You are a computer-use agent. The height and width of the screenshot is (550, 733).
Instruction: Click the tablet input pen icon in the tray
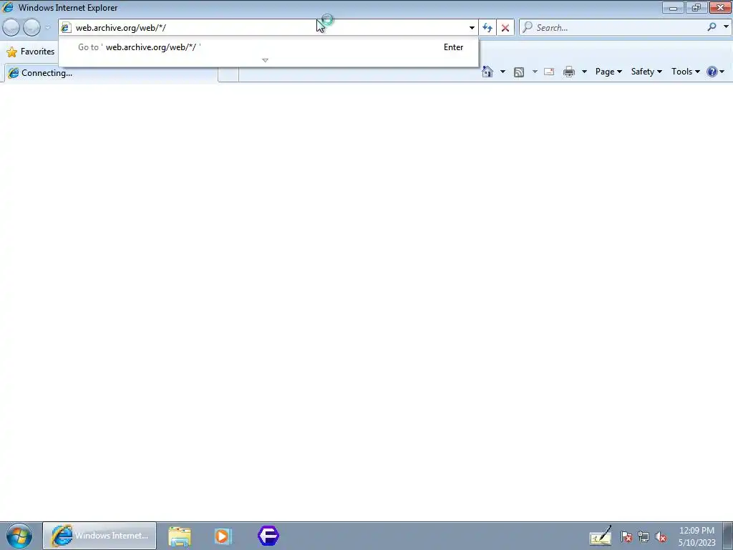tap(601, 536)
